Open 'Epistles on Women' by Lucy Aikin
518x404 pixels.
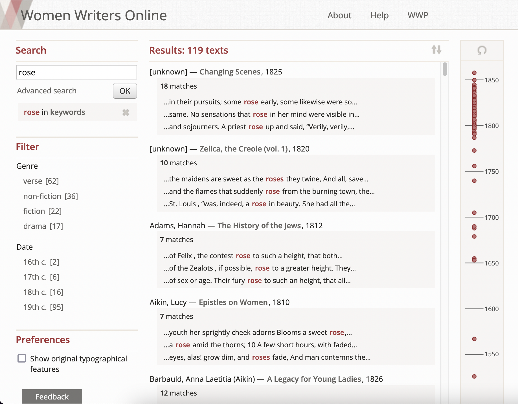pos(233,302)
